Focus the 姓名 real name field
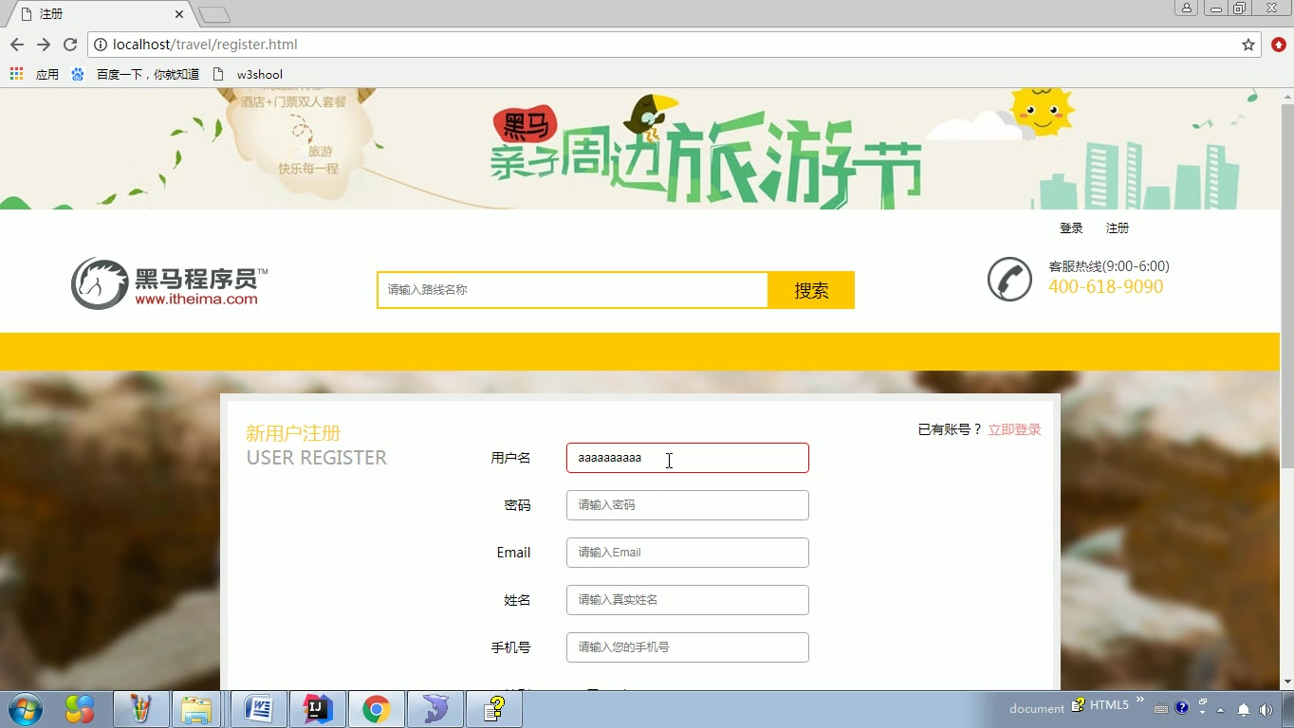The width and height of the screenshot is (1294, 728). [688, 600]
